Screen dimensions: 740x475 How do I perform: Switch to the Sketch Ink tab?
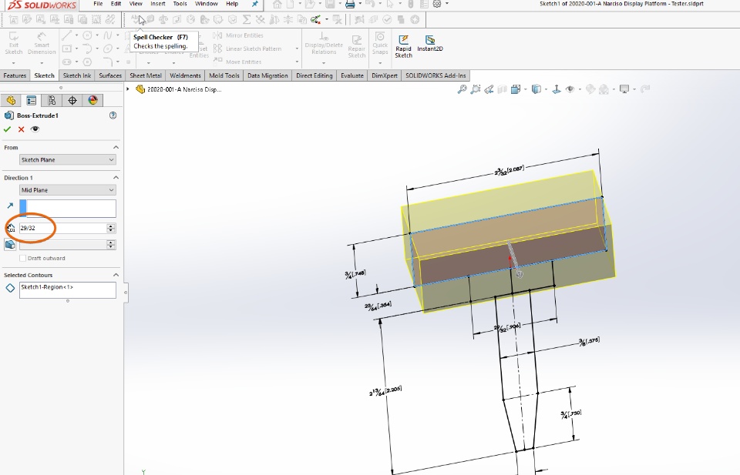[77, 75]
